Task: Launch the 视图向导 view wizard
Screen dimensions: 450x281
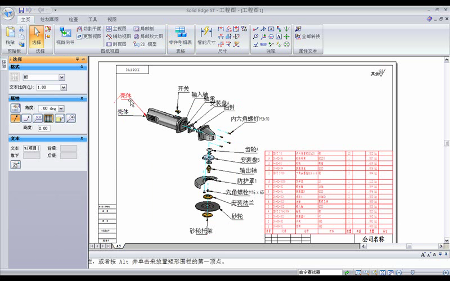Action: coord(65,35)
